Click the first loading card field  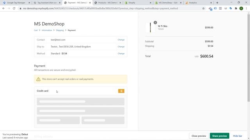[x=80, y=101]
